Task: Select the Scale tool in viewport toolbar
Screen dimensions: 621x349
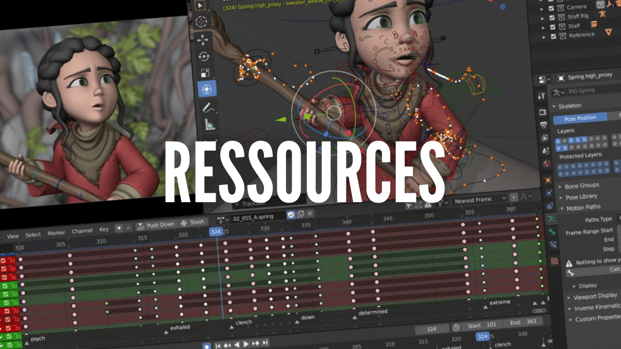Action: click(x=205, y=73)
